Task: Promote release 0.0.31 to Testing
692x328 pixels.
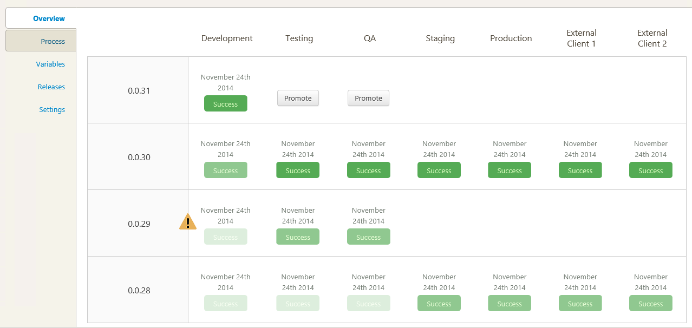Action: [x=298, y=98]
